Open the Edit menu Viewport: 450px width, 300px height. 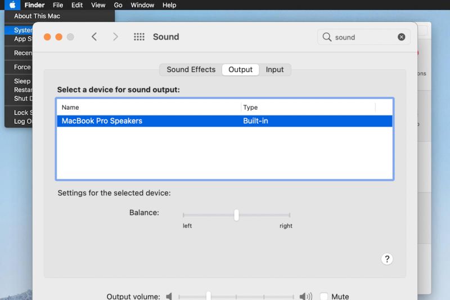tap(77, 5)
